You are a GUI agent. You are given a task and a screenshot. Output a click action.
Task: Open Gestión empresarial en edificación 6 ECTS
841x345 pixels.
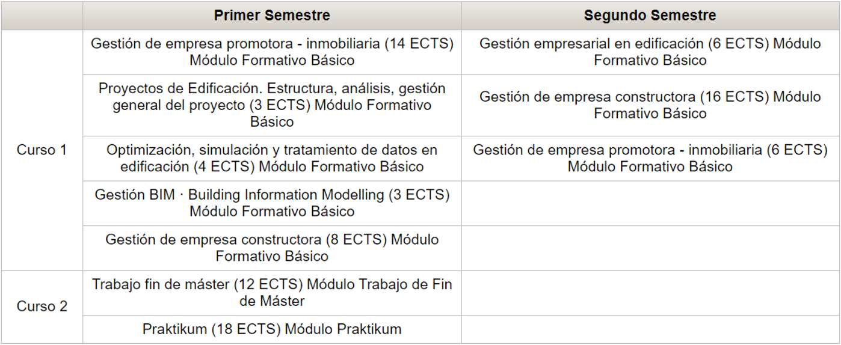[650, 52]
